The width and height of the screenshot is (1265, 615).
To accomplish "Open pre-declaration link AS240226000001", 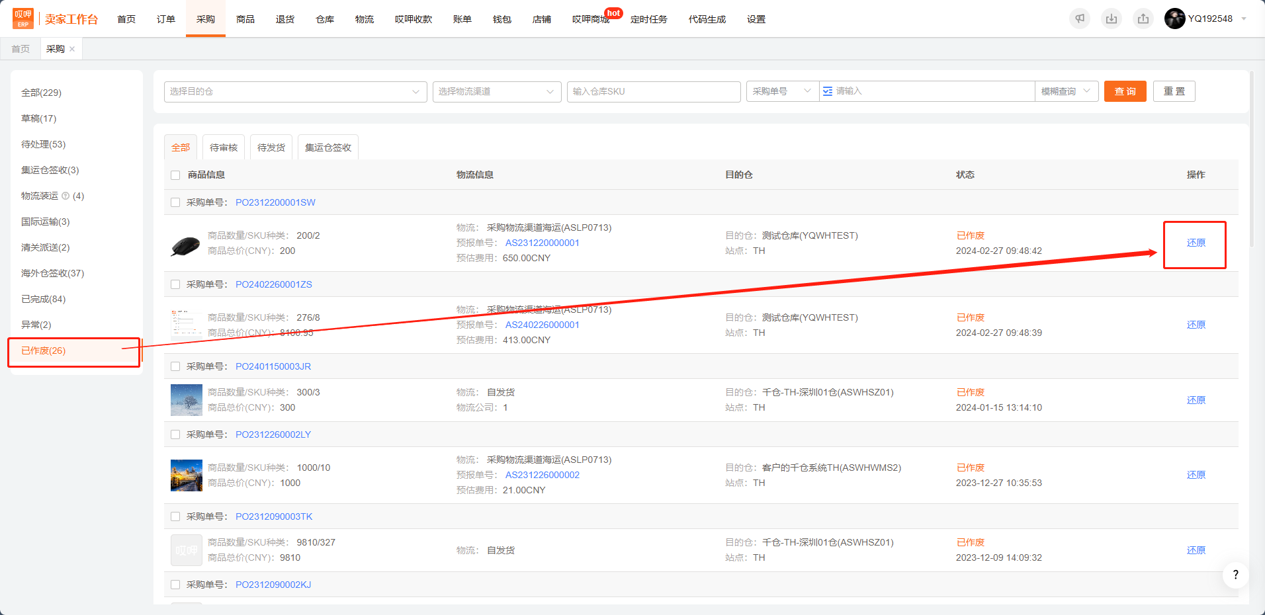I will click(x=543, y=325).
